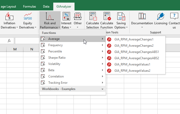Click the Calculate Function icon
The height and width of the screenshot is (114, 180).
click(x=107, y=16)
